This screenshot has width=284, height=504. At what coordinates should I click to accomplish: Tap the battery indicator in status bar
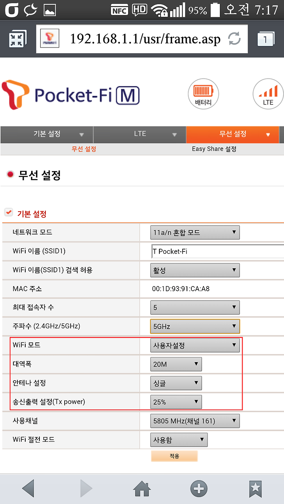click(x=215, y=10)
